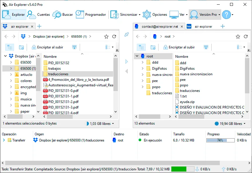Add right pane root to favorites star
This screenshot has height=173, width=252.
238,37
